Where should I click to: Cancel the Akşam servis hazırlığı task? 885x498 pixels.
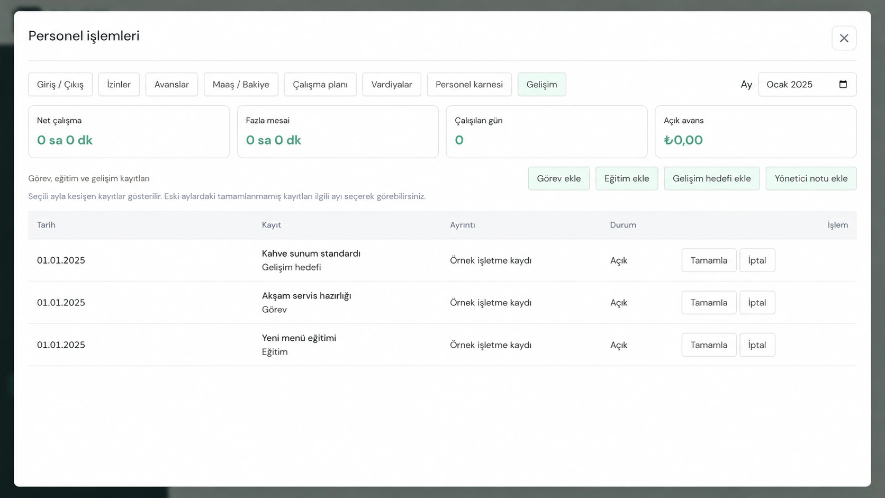click(757, 303)
